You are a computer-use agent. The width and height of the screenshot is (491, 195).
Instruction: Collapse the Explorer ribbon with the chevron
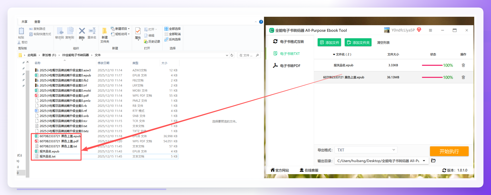[x=256, y=22]
